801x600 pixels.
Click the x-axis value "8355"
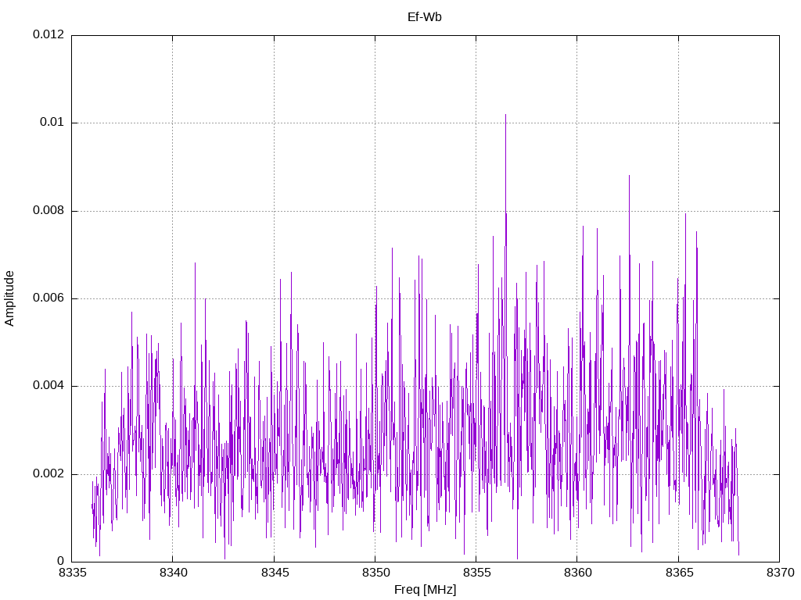click(476, 573)
